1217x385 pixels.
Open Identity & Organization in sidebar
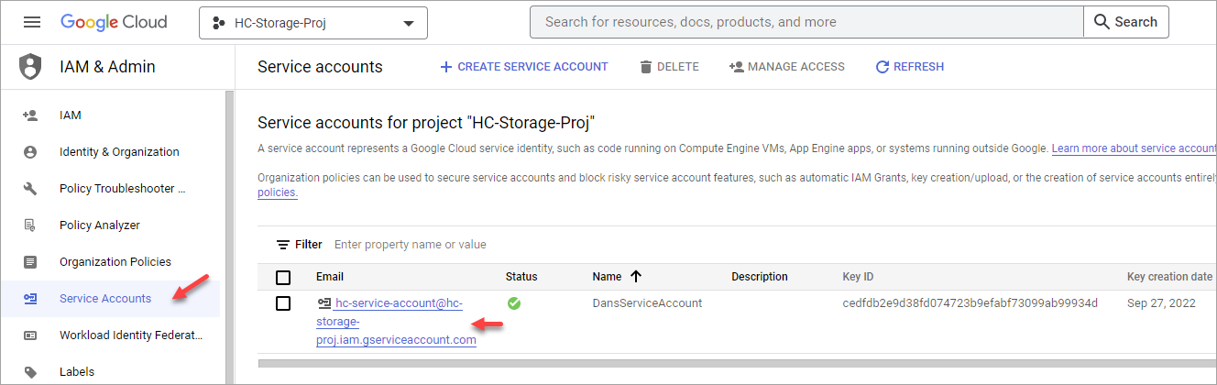(119, 152)
